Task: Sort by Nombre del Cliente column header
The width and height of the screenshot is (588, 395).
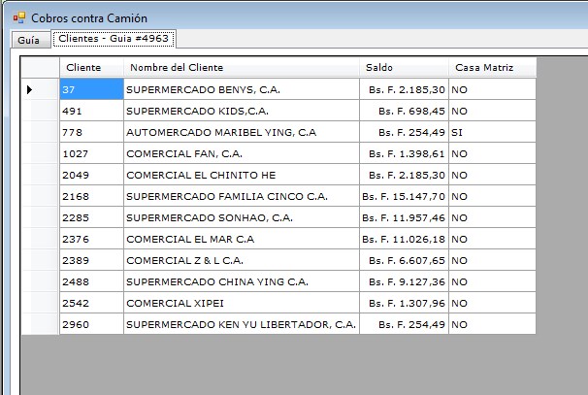Action: pos(242,68)
